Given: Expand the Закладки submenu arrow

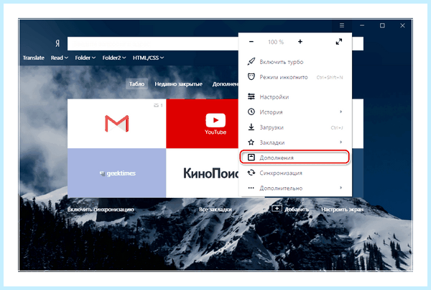Looking at the screenshot, I should [x=340, y=142].
